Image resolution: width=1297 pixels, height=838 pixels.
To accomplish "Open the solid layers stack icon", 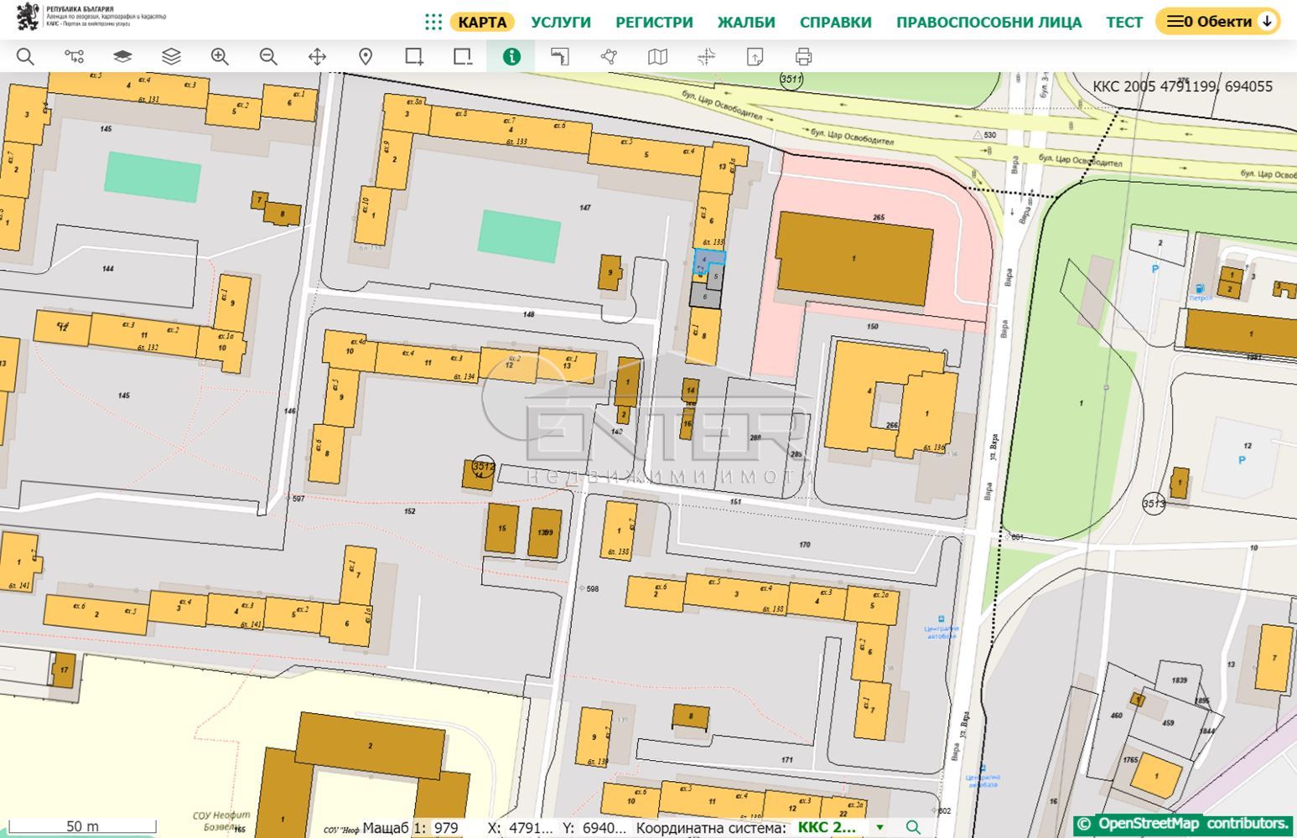I will click(x=122, y=57).
